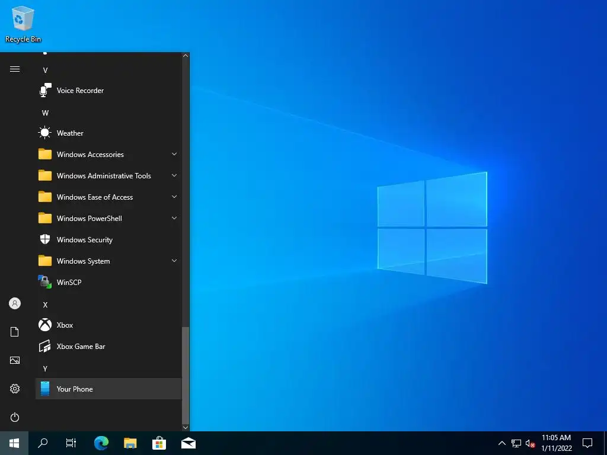Viewport: 607px width, 455px height.
Task: Open Windows Security shield entry
Action: click(x=108, y=240)
